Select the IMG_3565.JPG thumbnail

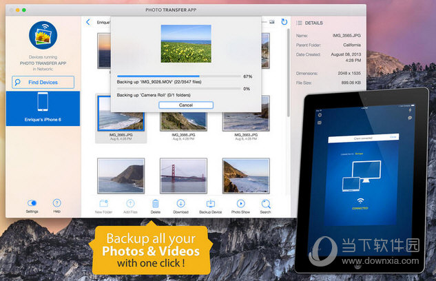(x=121, y=122)
